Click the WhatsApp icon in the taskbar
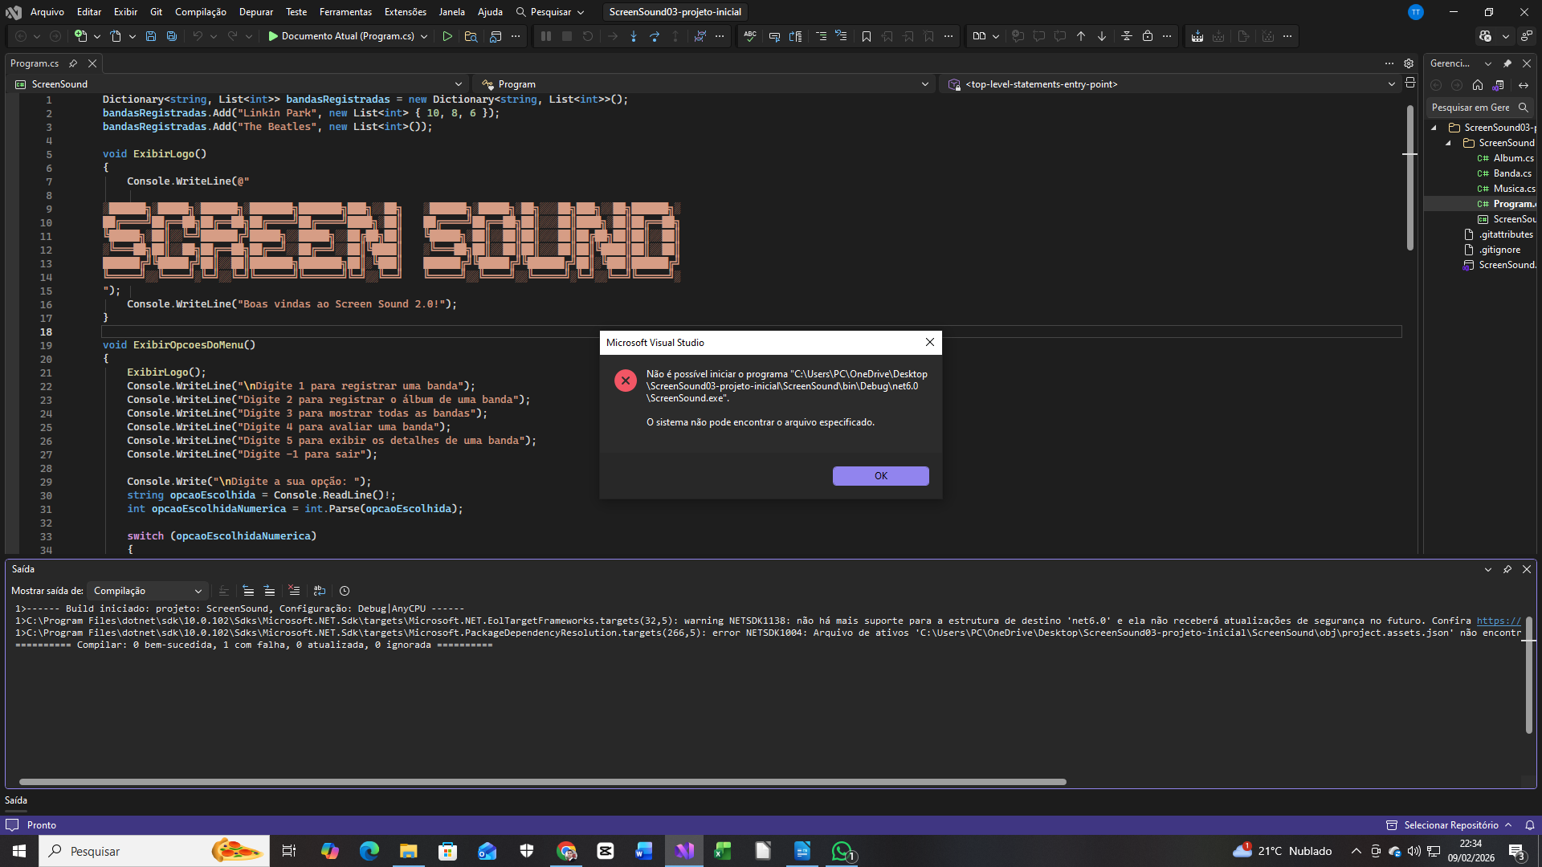The image size is (1542, 867). pos(842,851)
